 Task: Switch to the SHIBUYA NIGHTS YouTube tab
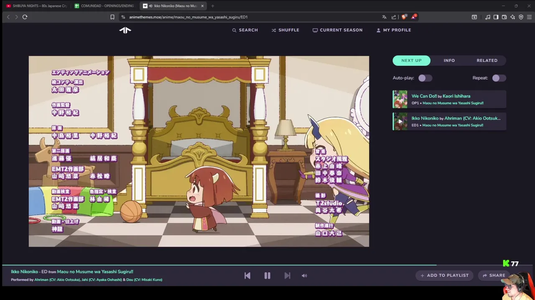click(x=37, y=6)
